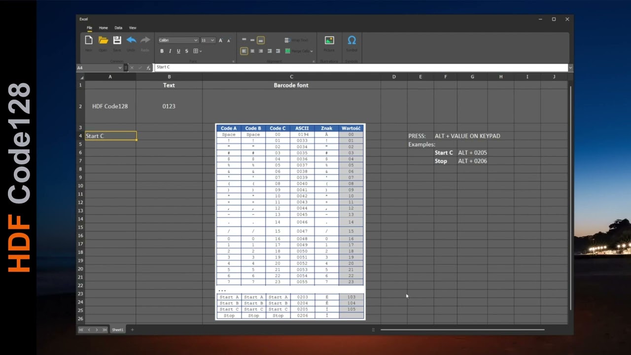Click the Open folder icon
Screen dimensions: 631x355
point(103,40)
